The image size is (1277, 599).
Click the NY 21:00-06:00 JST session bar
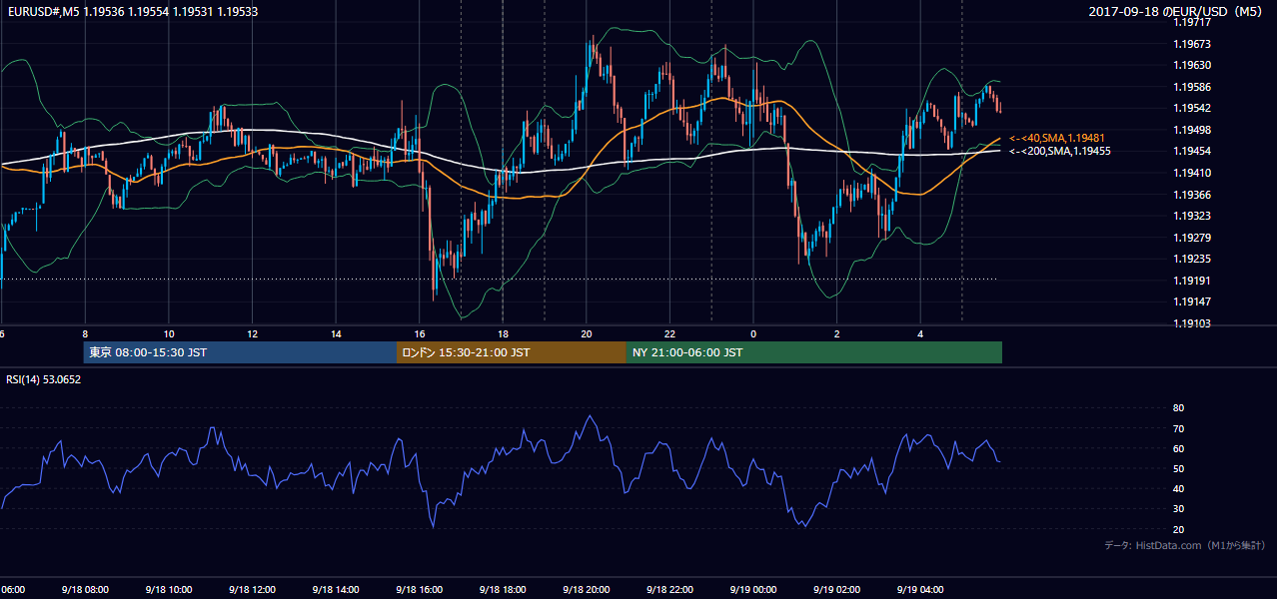pos(813,352)
